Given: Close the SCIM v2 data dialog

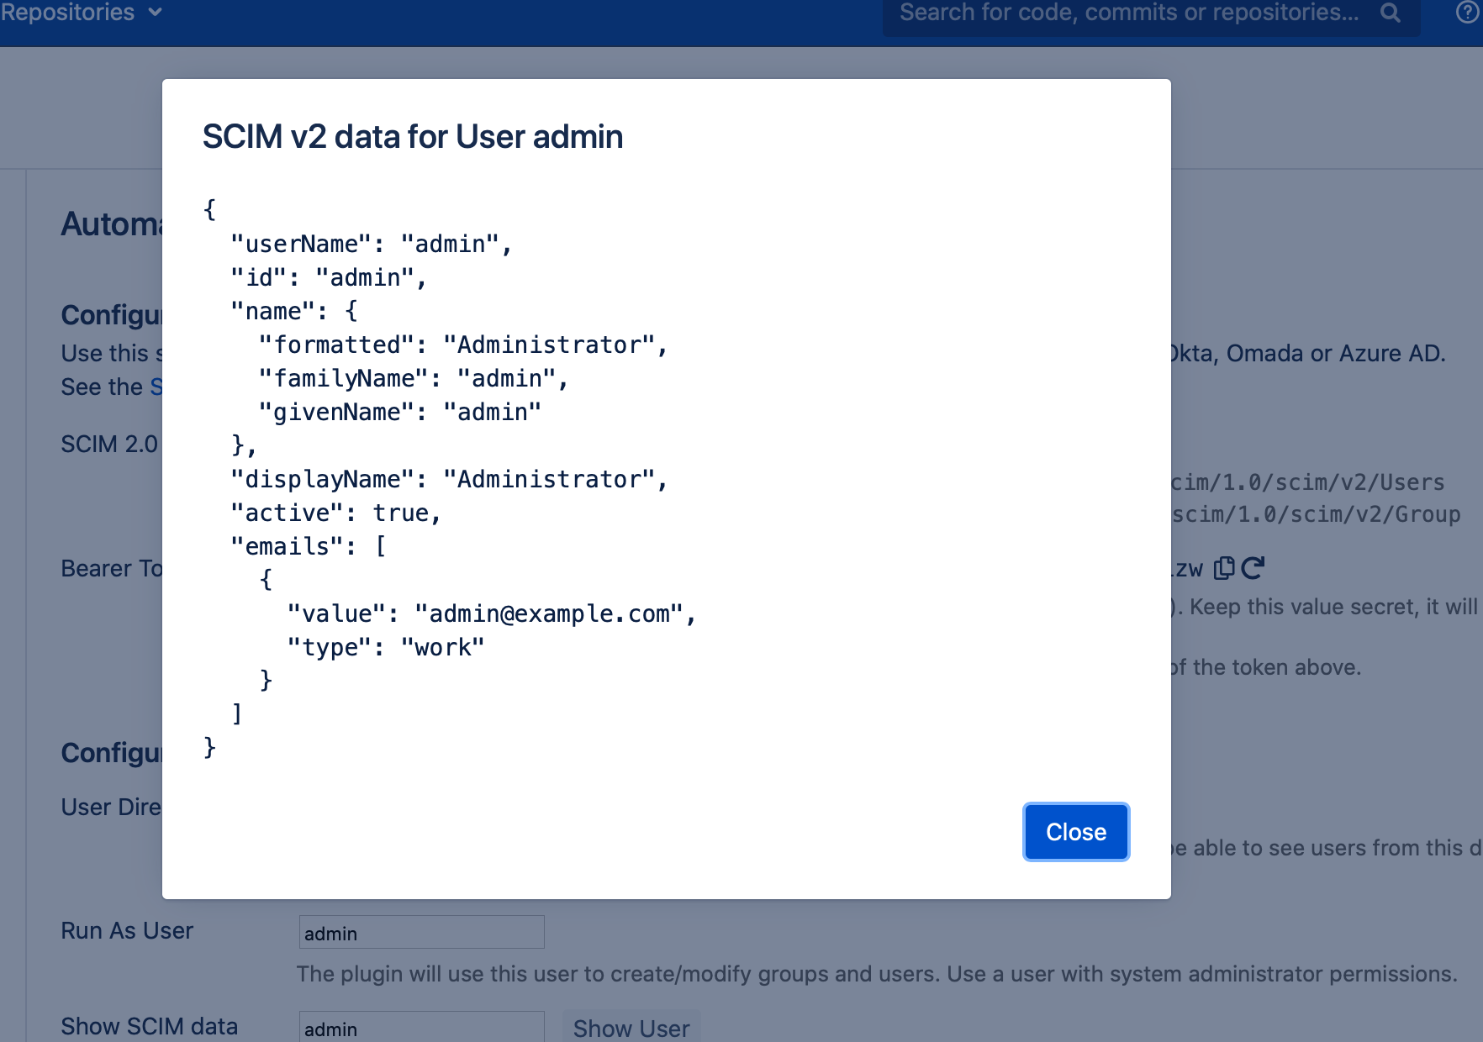Looking at the screenshot, I should click(x=1075, y=832).
